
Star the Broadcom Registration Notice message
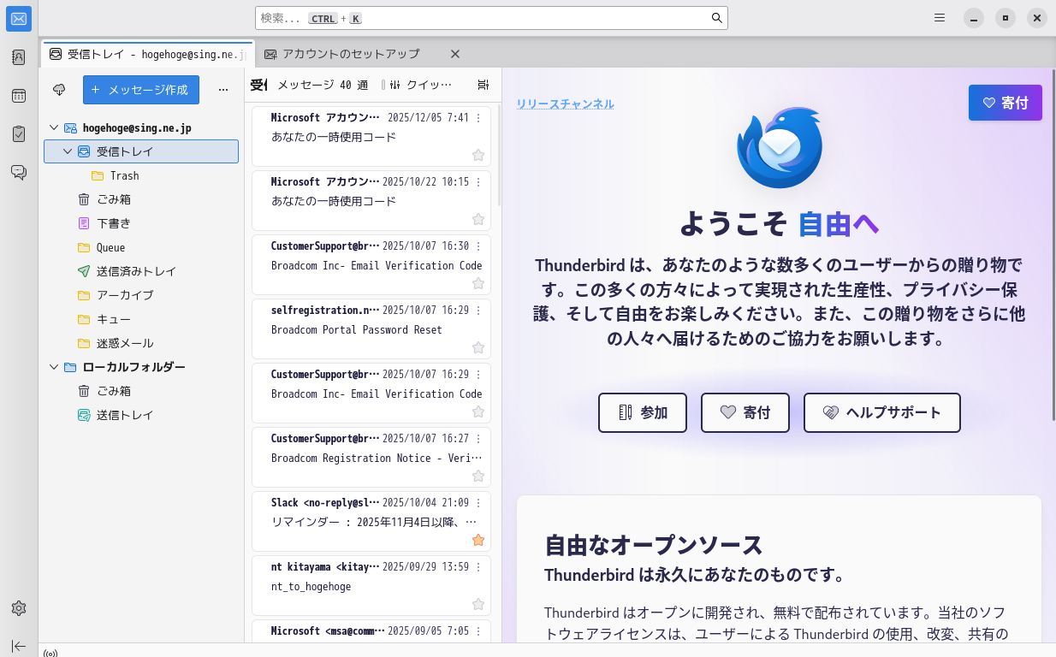478,476
